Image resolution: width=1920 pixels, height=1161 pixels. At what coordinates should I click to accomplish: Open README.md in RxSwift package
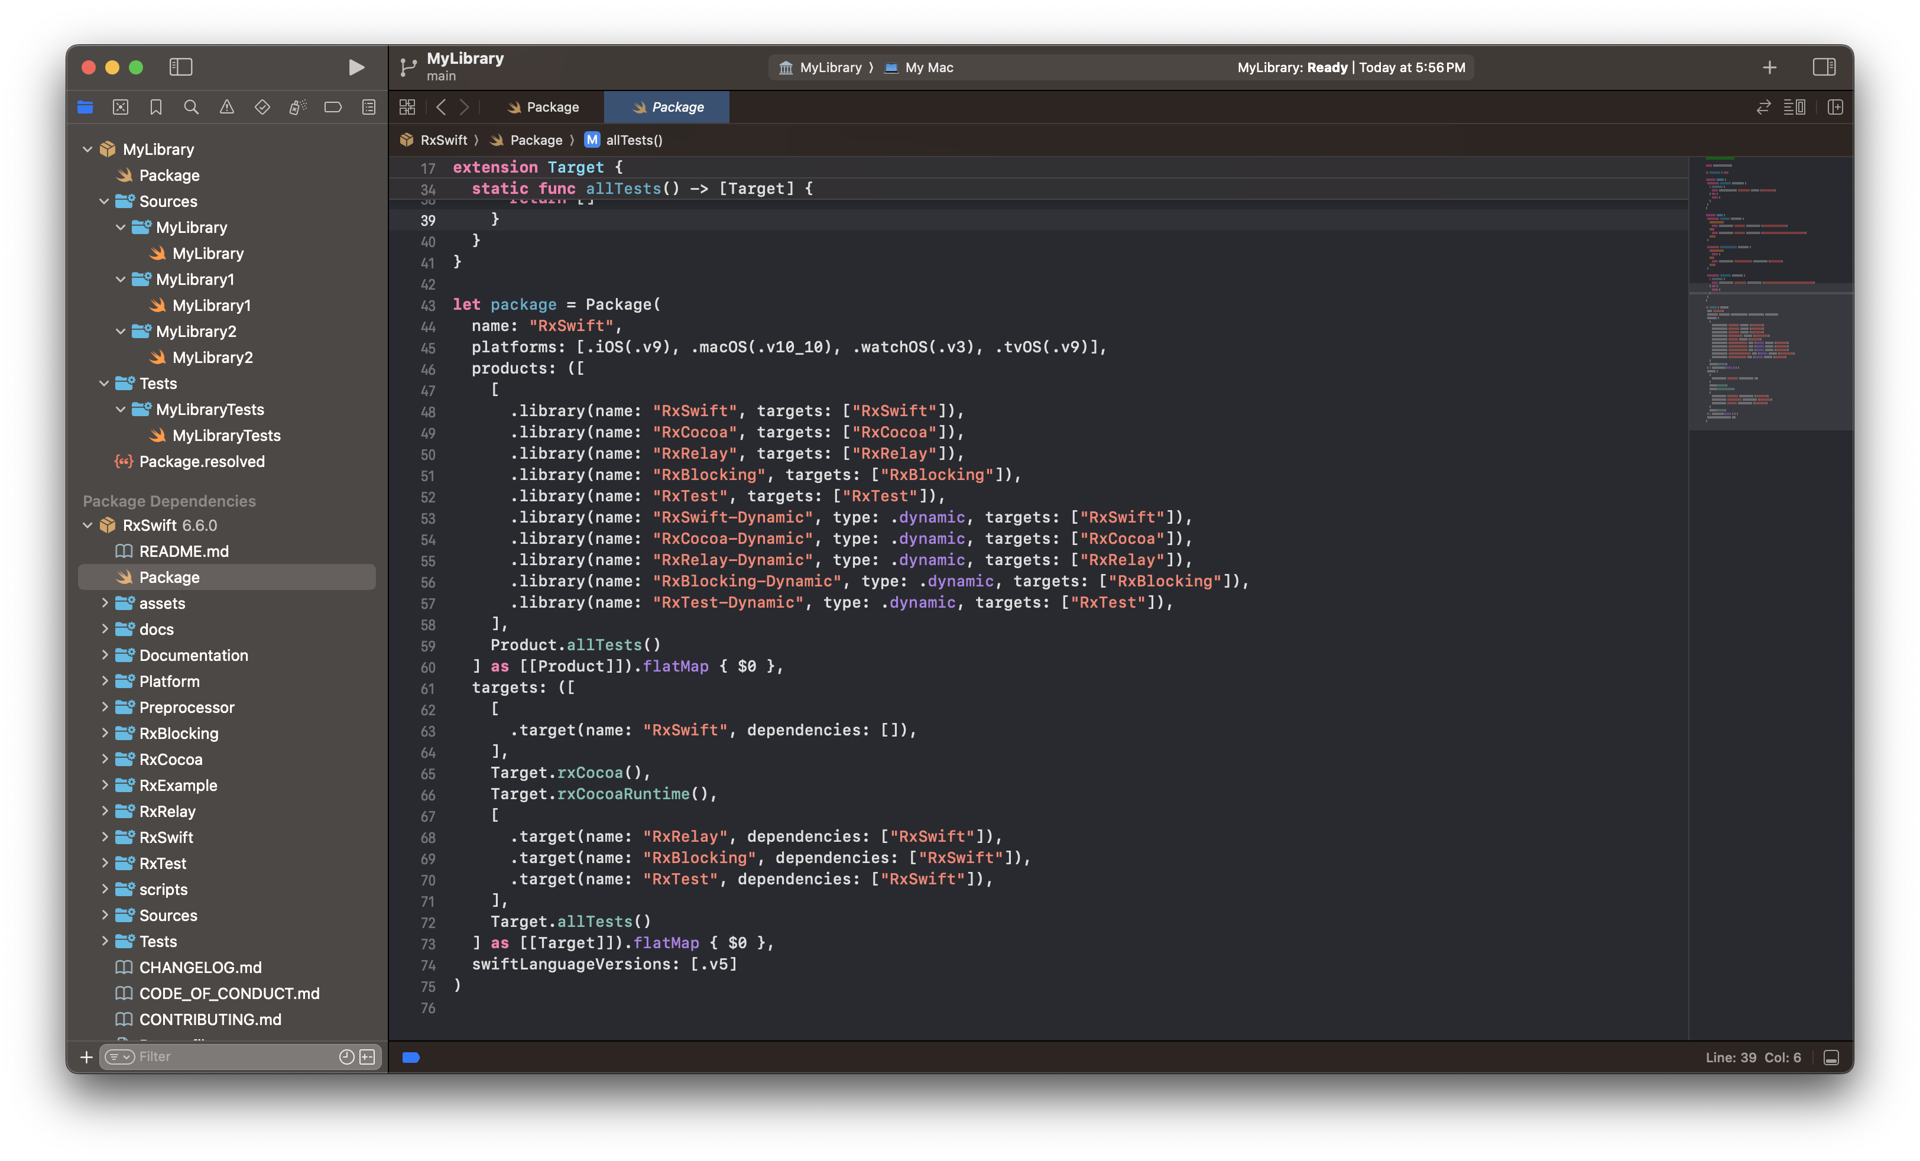(184, 551)
